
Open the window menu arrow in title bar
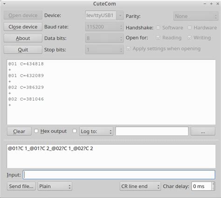[4, 4]
